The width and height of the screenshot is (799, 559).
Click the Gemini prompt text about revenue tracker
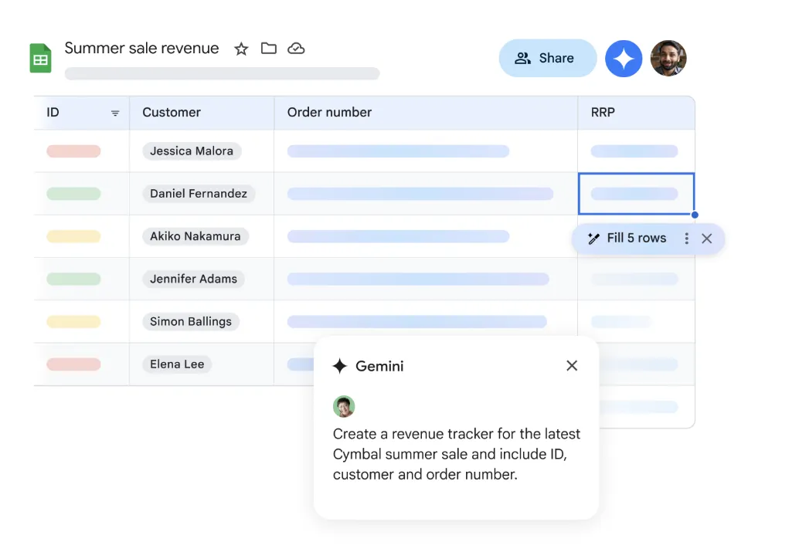tap(457, 454)
